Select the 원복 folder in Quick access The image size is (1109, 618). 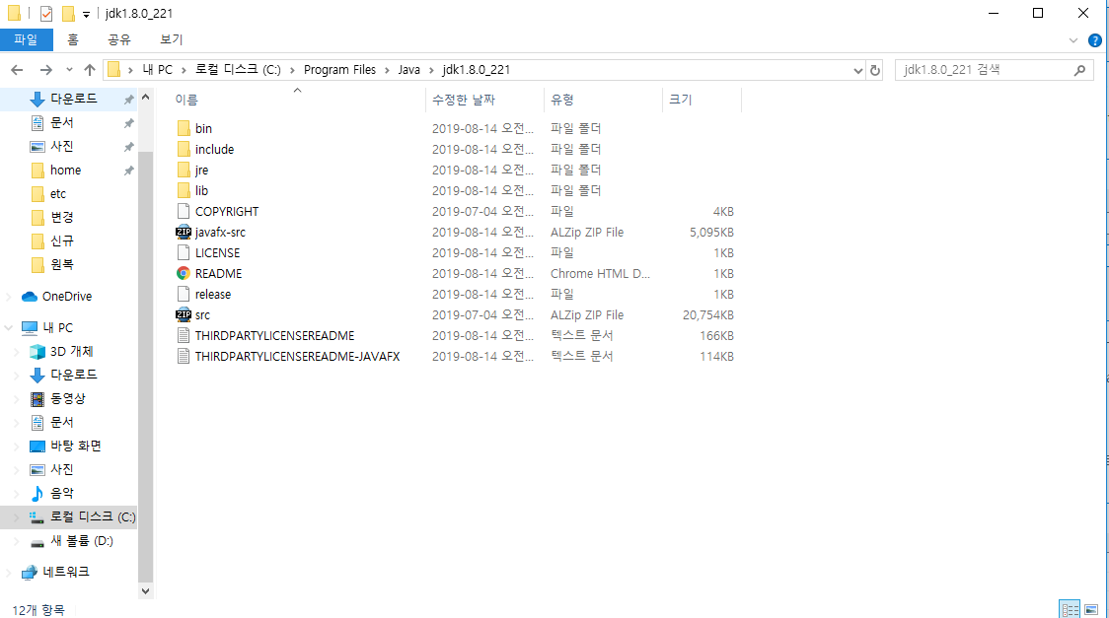click(61, 265)
